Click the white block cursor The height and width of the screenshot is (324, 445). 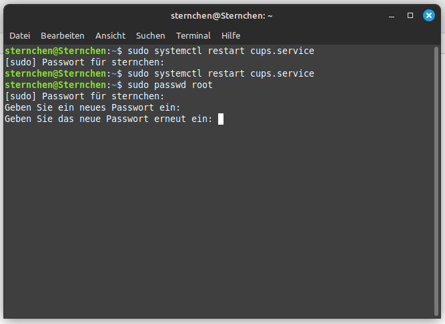pyautogui.click(x=221, y=119)
